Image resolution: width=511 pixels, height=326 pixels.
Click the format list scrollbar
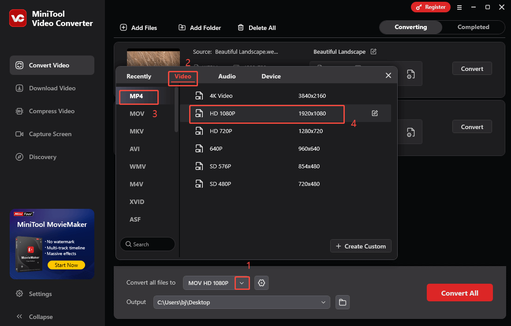tap(176, 109)
